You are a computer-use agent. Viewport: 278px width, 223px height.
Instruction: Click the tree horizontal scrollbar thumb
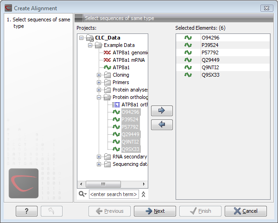tap(103, 184)
